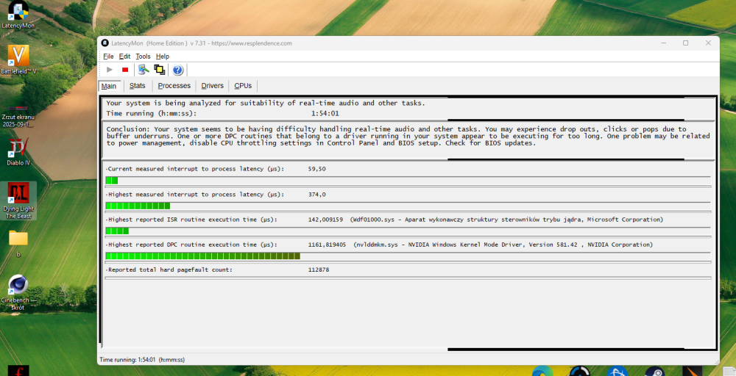Image resolution: width=736 pixels, height=376 pixels.
Task: Open the Help menu
Action: (x=163, y=57)
